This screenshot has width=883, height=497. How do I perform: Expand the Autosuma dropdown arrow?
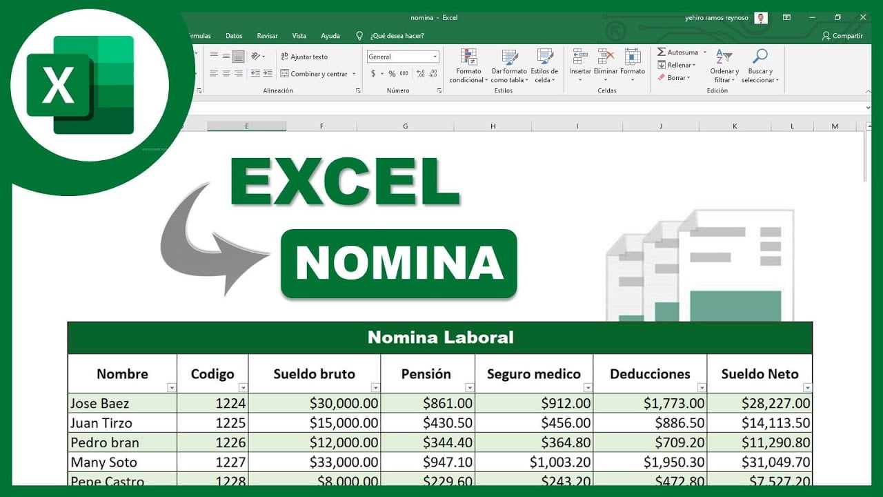point(705,52)
